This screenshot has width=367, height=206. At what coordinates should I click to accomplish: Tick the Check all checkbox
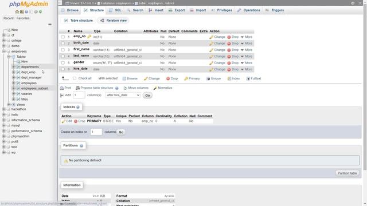75,78
